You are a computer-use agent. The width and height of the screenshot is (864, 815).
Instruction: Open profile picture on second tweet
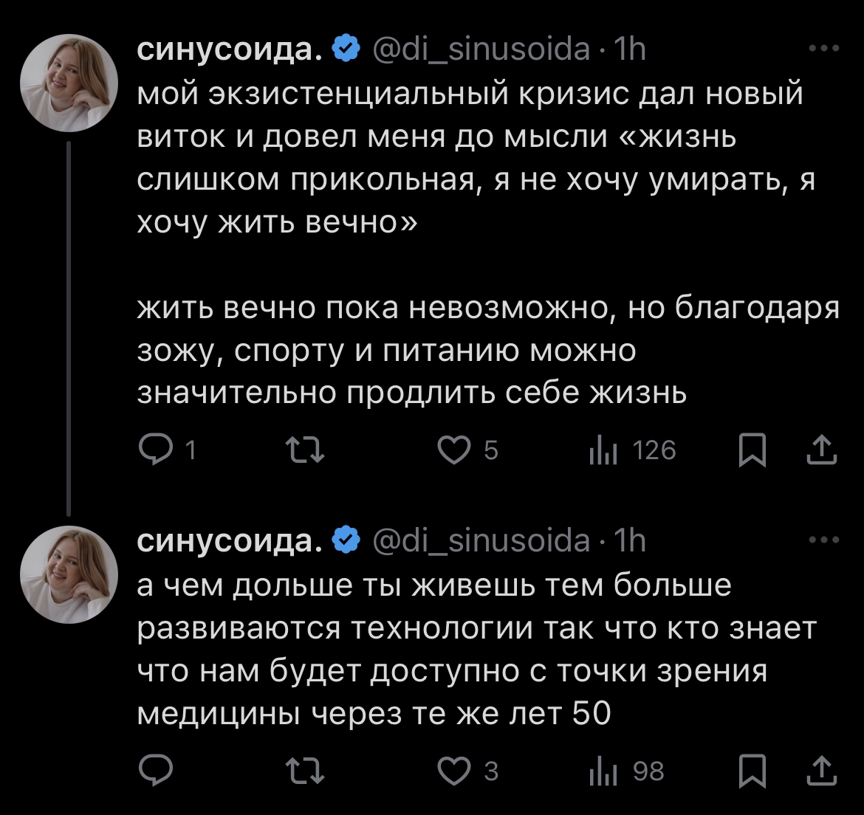pos(69,574)
